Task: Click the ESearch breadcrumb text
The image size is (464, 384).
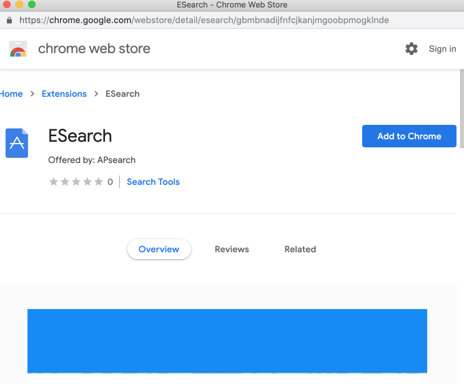Action: (122, 94)
